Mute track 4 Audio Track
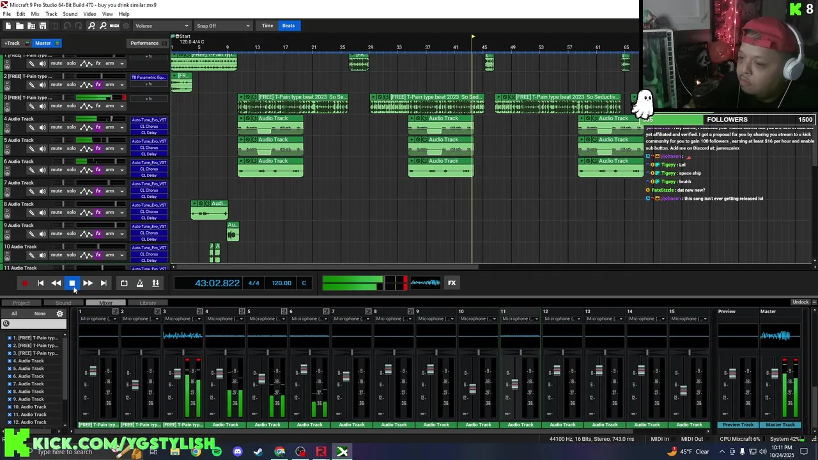 (56, 127)
